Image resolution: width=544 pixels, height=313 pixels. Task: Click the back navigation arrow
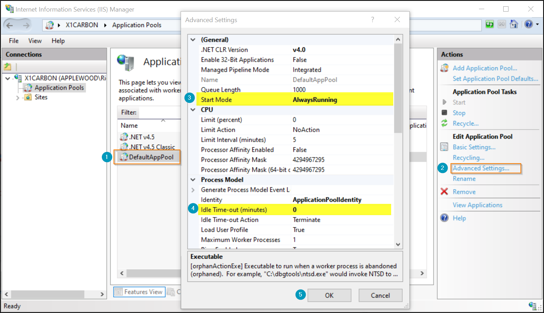(x=10, y=25)
